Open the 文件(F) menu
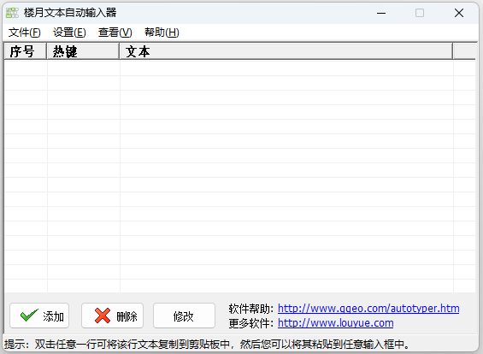The height and width of the screenshot is (354, 483). [x=24, y=32]
